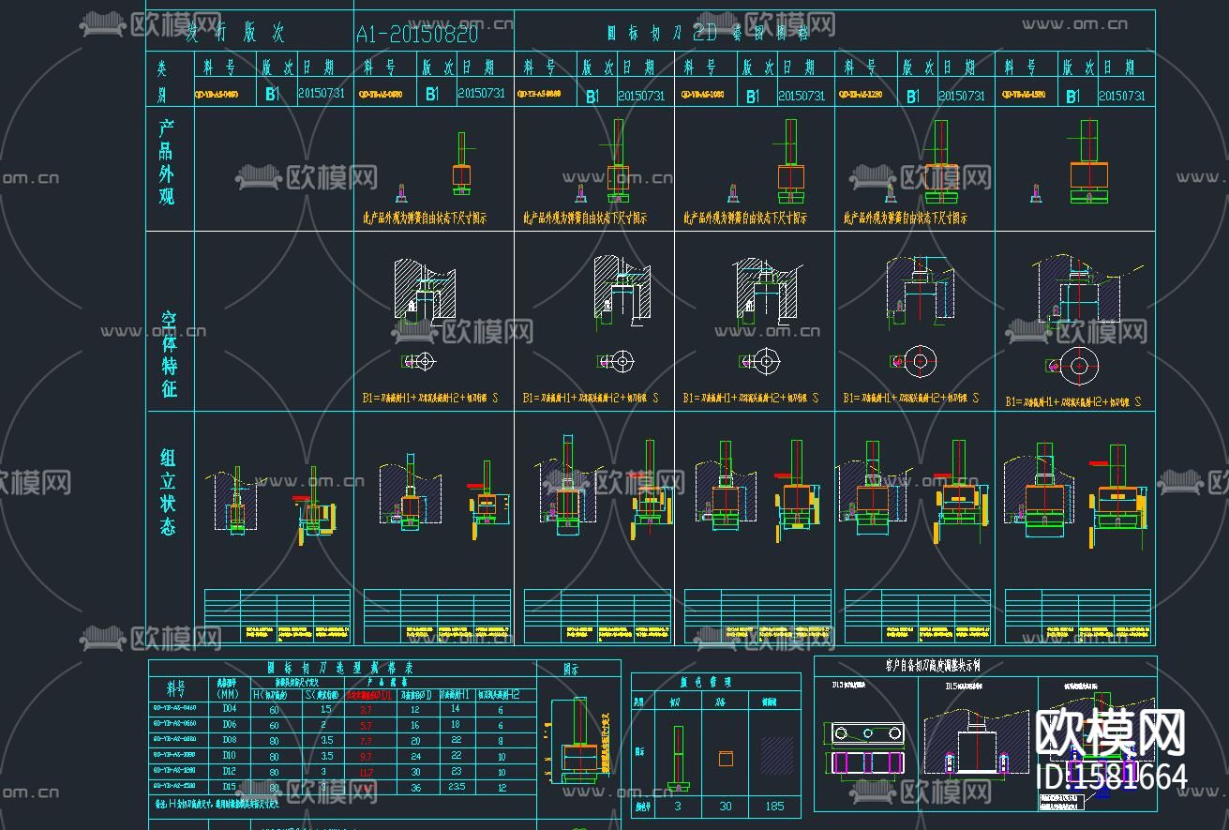
Task: Pick the orange square swatch for color 30
Action: [726, 758]
